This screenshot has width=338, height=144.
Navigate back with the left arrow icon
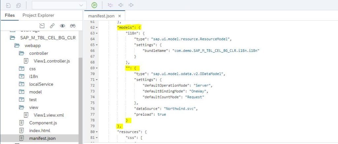(x=121, y=5)
